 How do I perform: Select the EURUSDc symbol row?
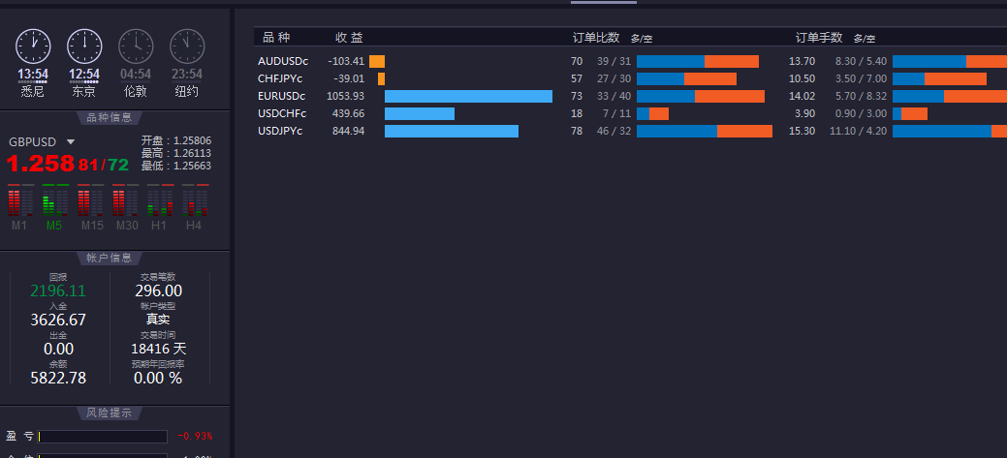tap(632, 96)
